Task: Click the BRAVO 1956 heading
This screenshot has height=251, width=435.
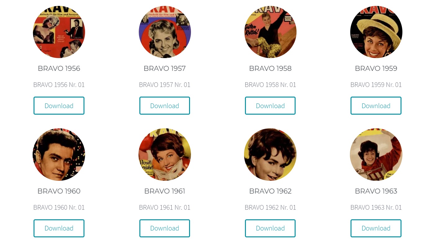Action: (x=59, y=68)
